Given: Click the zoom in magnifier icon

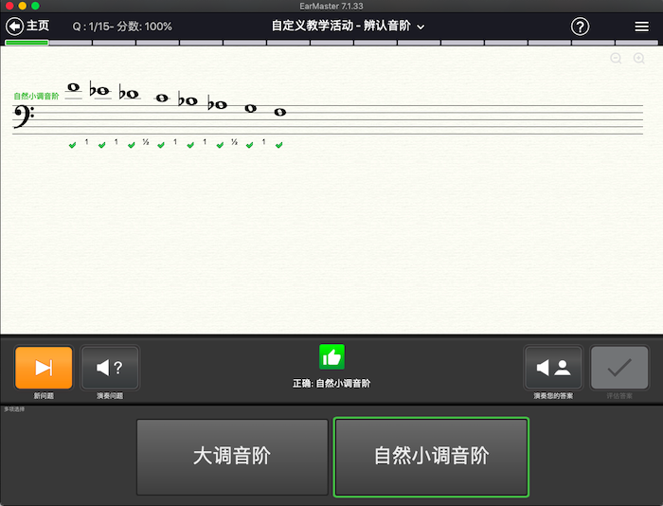Looking at the screenshot, I should pos(638,58).
